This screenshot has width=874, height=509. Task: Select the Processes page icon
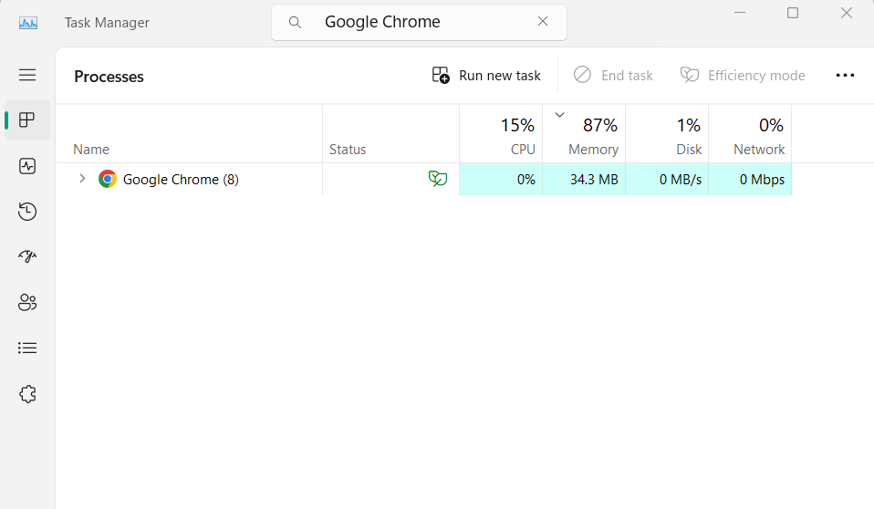click(27, 120)
